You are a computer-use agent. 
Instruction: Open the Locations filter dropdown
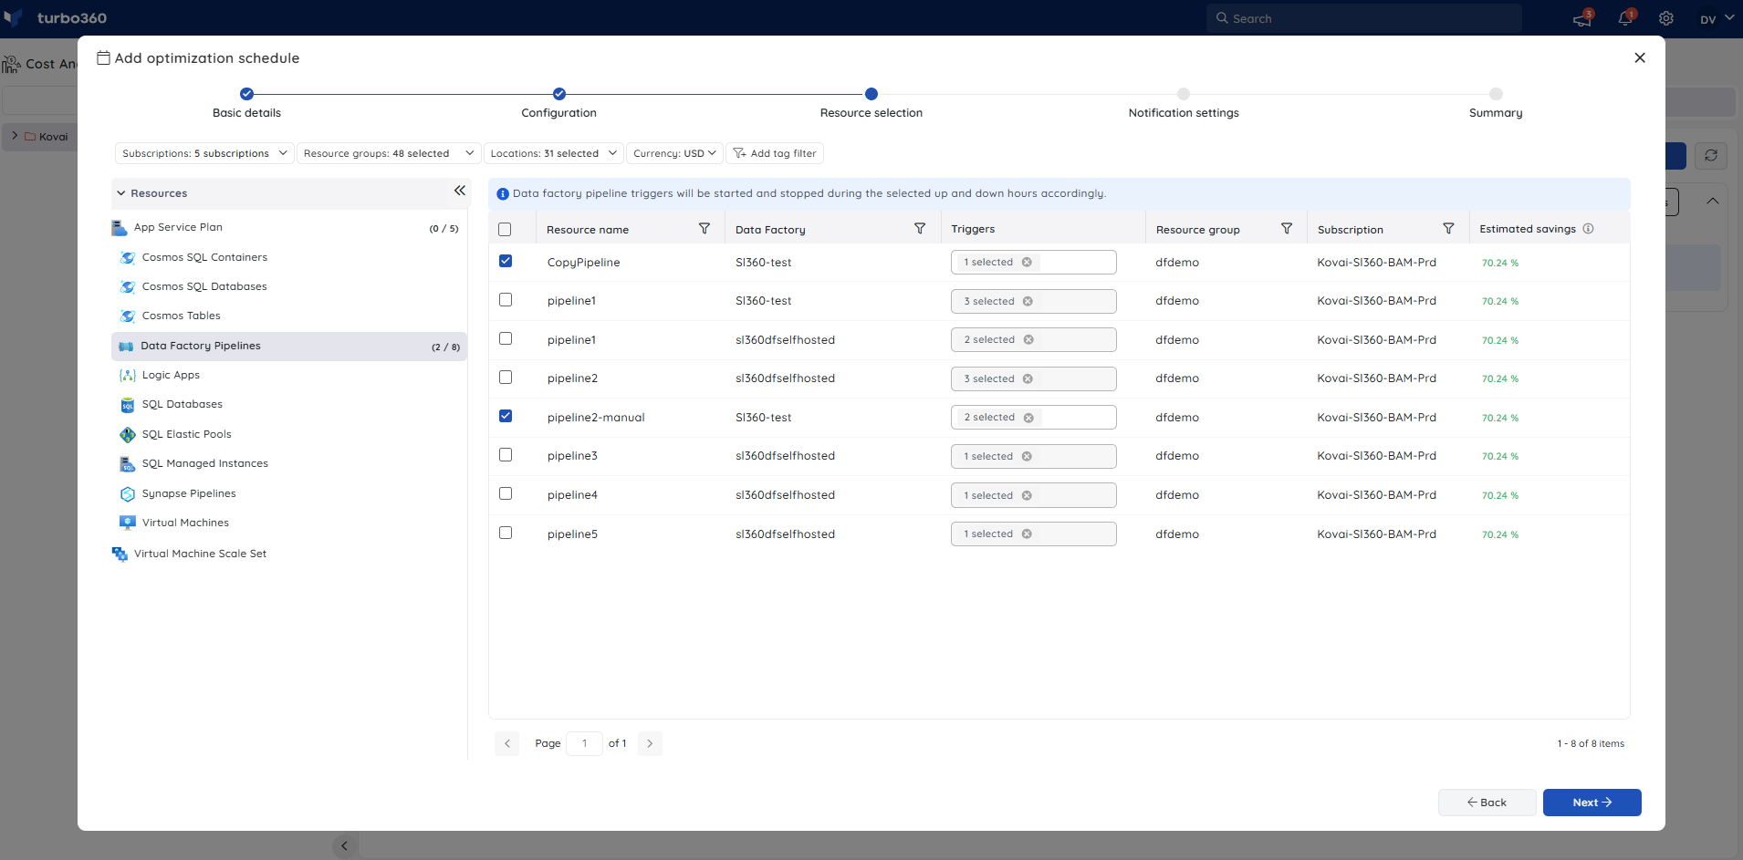(x=553, y=153)
